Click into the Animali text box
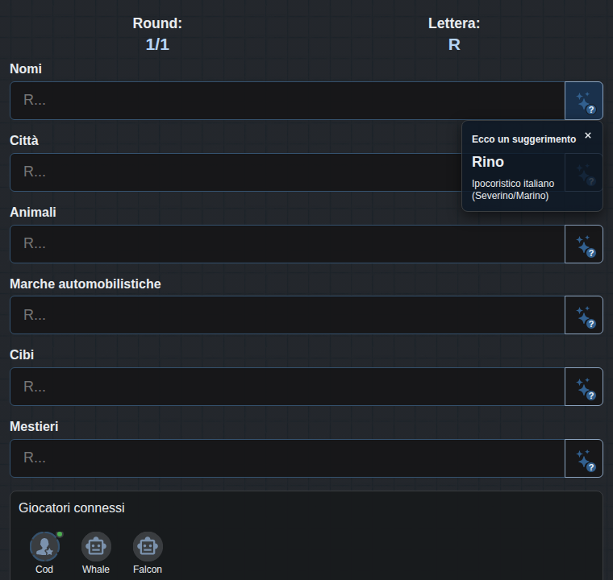This screenshot has width=613, height=580. (287, 244)
